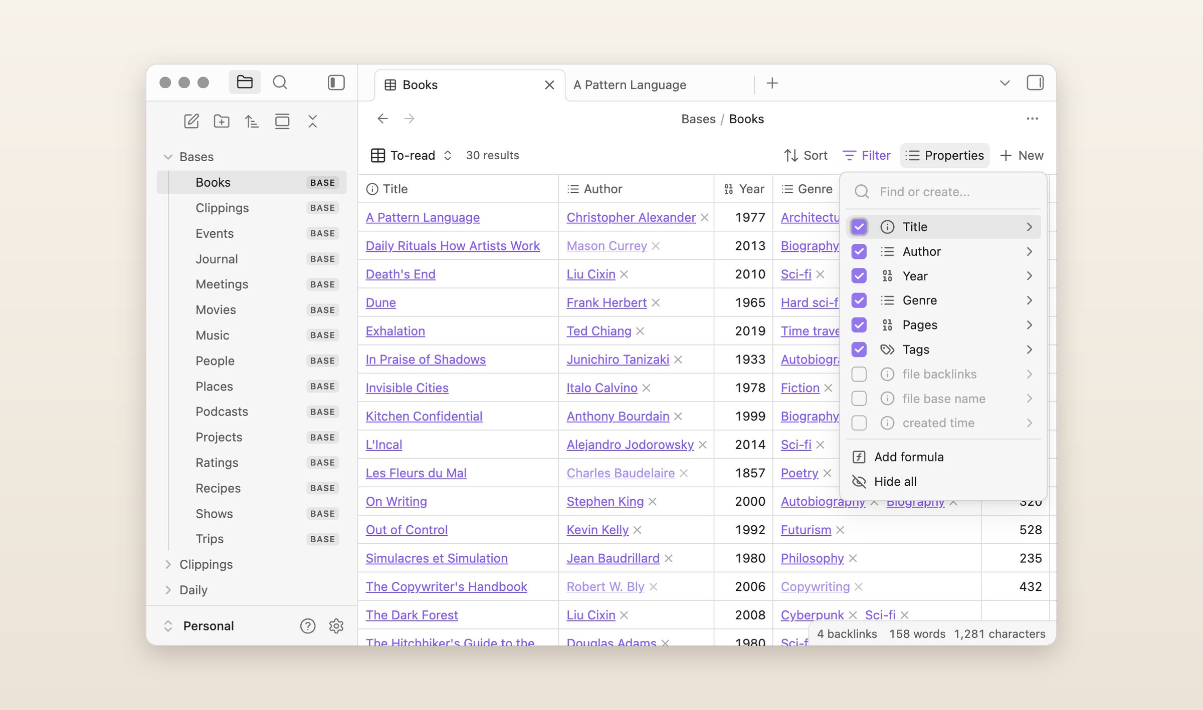Image resolution: width=1203 pixels, height=710 pixels.
Task: Focus the Find or create search field
Action: pyautogui.click(x=943, y=192)
